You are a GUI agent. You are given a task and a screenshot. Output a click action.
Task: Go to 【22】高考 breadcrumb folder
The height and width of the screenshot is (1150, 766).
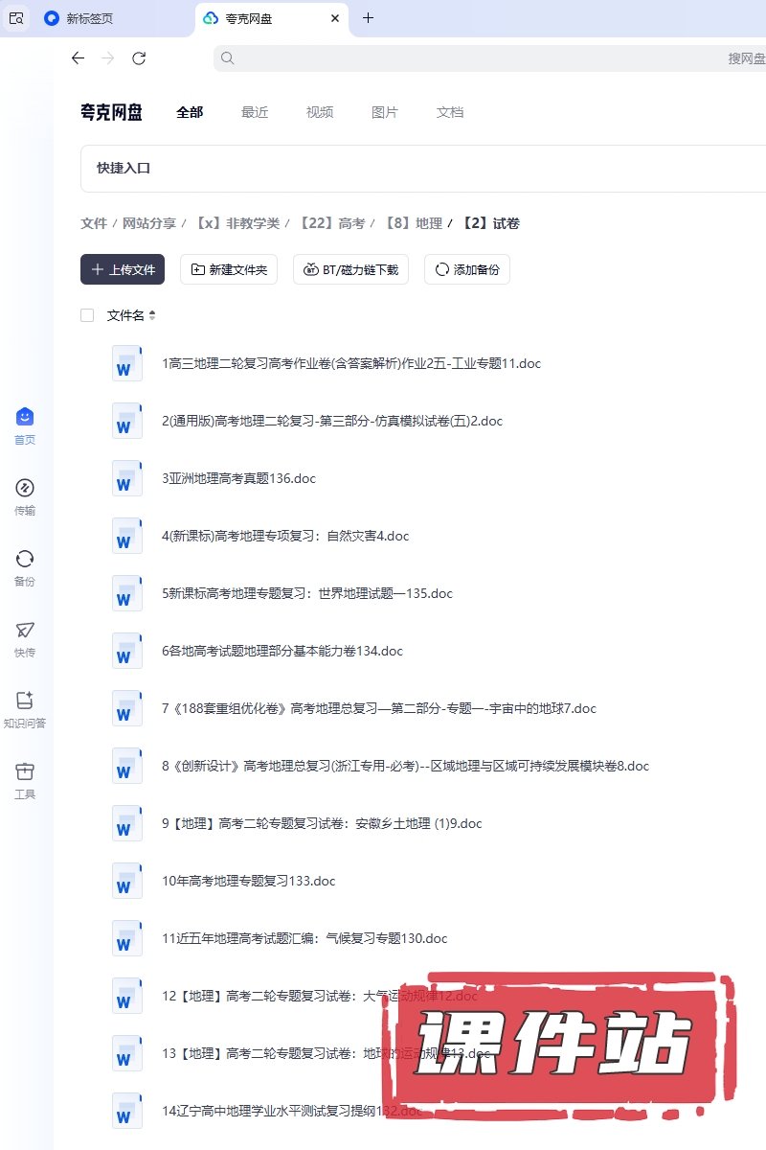[x=331, y=223]
